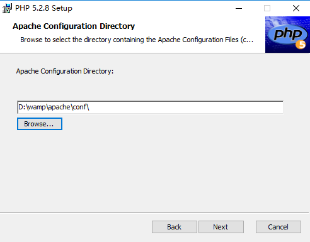Close the PHP 5.2.8 Setup dialog
The image size is (310, 242).
296,8
